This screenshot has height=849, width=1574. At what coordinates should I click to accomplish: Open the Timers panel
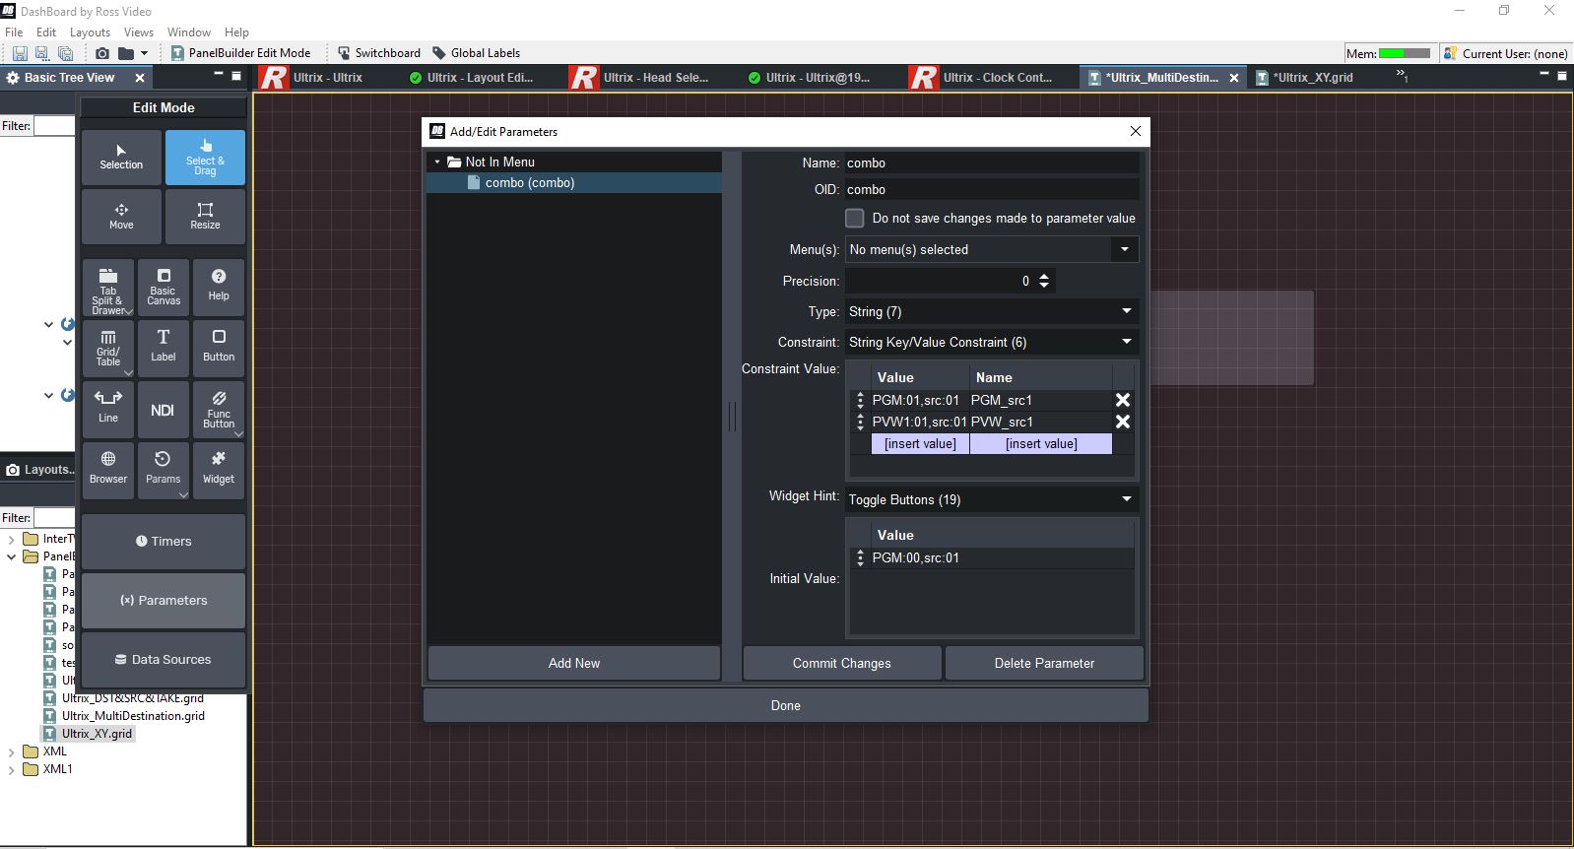[164, 541]
